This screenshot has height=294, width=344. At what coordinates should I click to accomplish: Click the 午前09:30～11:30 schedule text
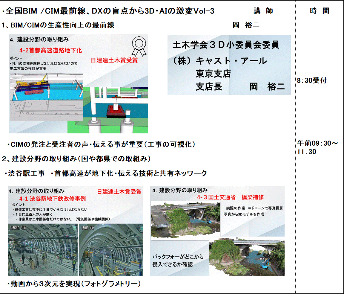click(x=317, y=147)
